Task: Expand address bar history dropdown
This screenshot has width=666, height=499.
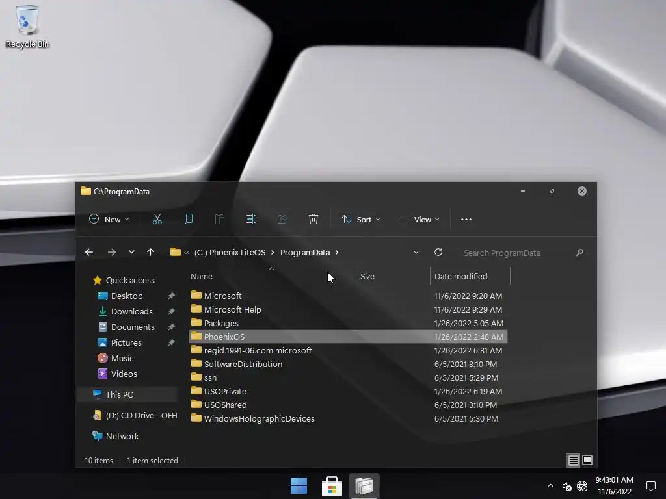Action: pos(416,252)
